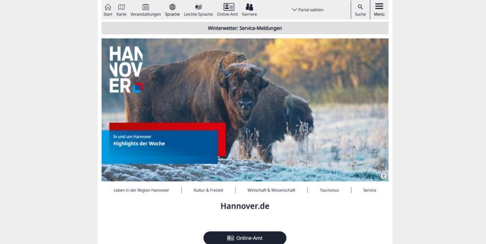Open Online-Amt ID card icon in toolbar
The height and width of the screenshot is (244, 486).
(x=229, y=7)
